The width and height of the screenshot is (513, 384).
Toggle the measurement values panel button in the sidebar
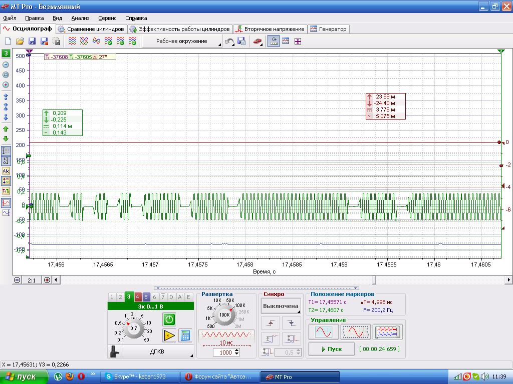pyautogui.click(x=6, y=181)
